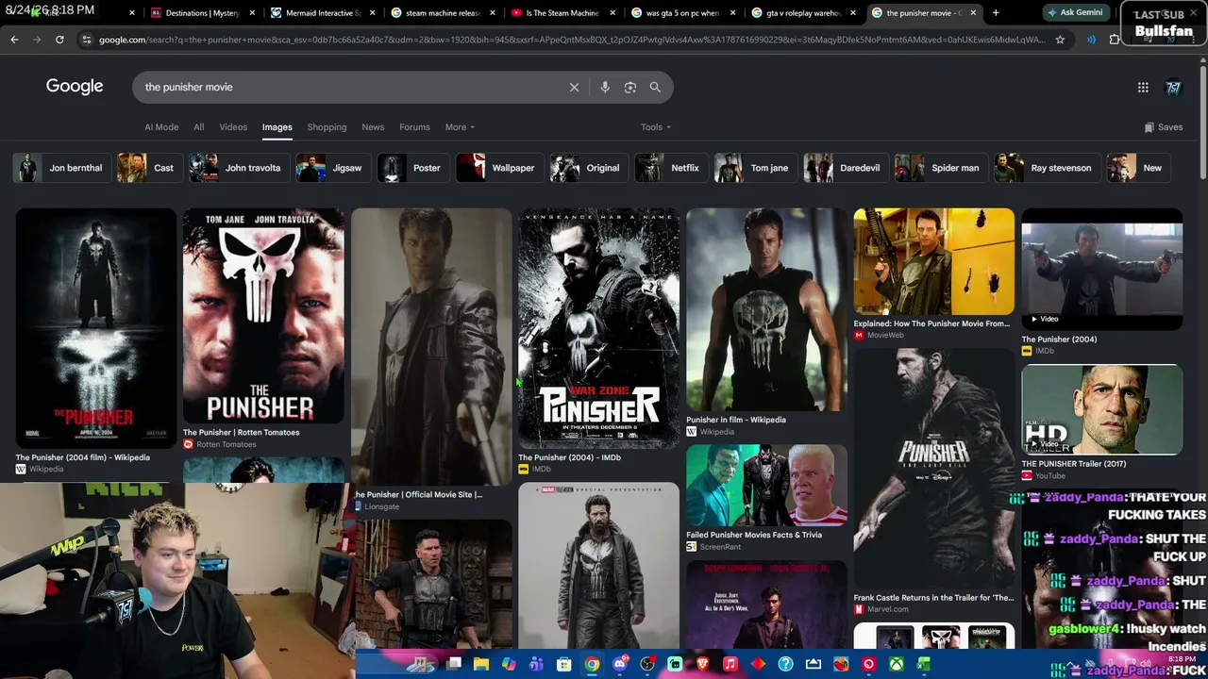Viewport: 1208px width, 679px height.
Task: Open Google Lens image search
Action: pyautogui.click(x=630, y=87)
